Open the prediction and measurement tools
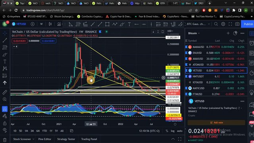This screenshot has width=254, height=143. [5, 76]
